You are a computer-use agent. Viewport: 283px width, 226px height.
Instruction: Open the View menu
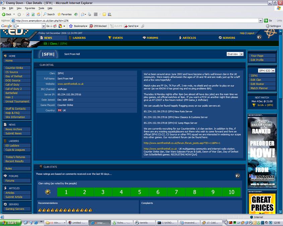[19, 8]
